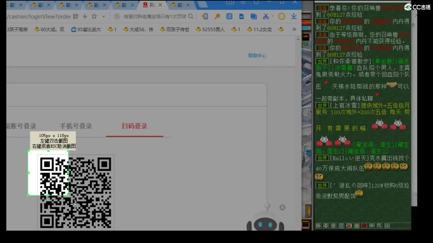The width and height of the screenshot is (433, 243).
Task: Click the key password-manager toolbar icon
Action: pyautogui.click(x=217, y=17)
